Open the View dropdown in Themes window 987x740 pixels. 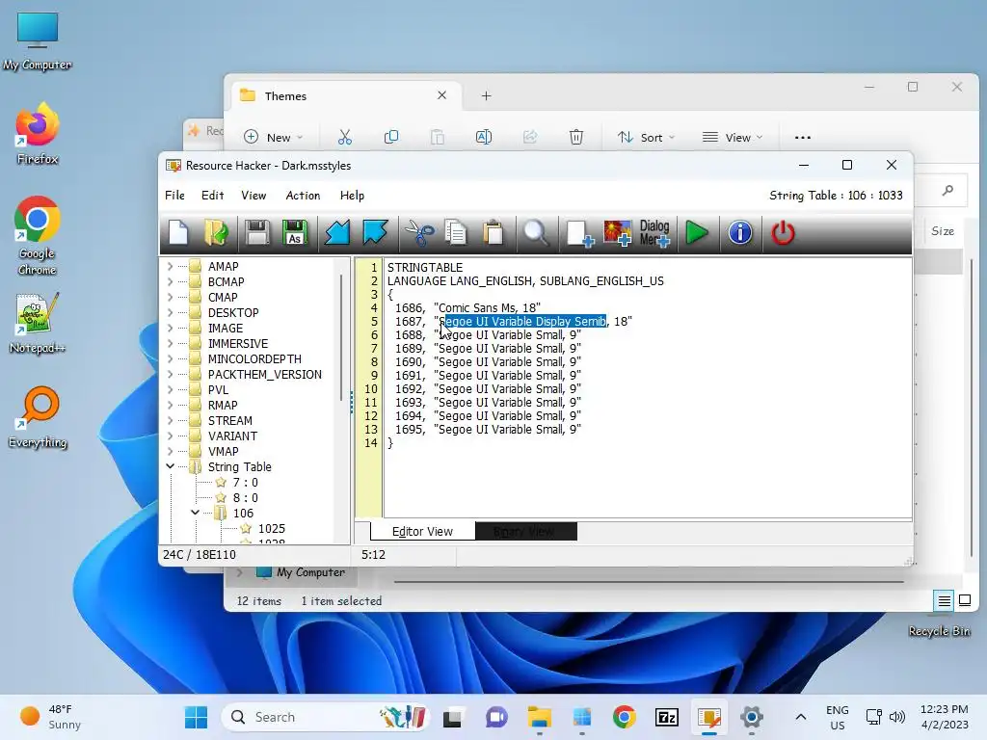pyautogui.click(x=733, y=137)
